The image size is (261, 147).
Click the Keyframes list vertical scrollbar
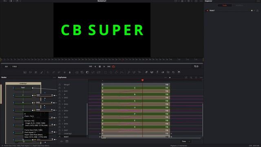(x=87, y=119)
